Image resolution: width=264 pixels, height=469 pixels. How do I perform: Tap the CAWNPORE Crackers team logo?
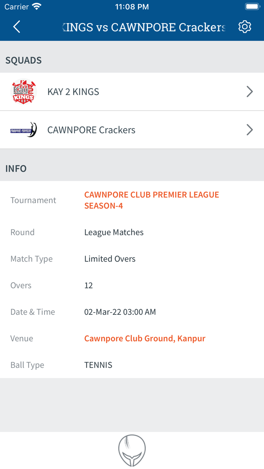tap(23, 130)
